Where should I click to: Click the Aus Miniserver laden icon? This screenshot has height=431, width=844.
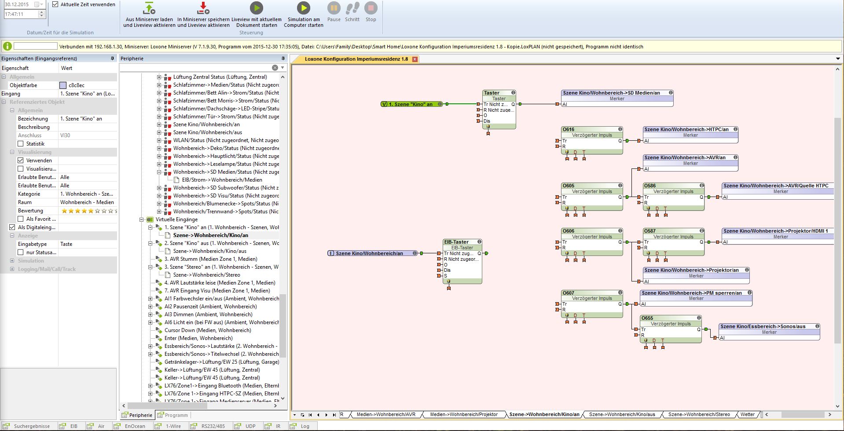(x=149, y=8)
